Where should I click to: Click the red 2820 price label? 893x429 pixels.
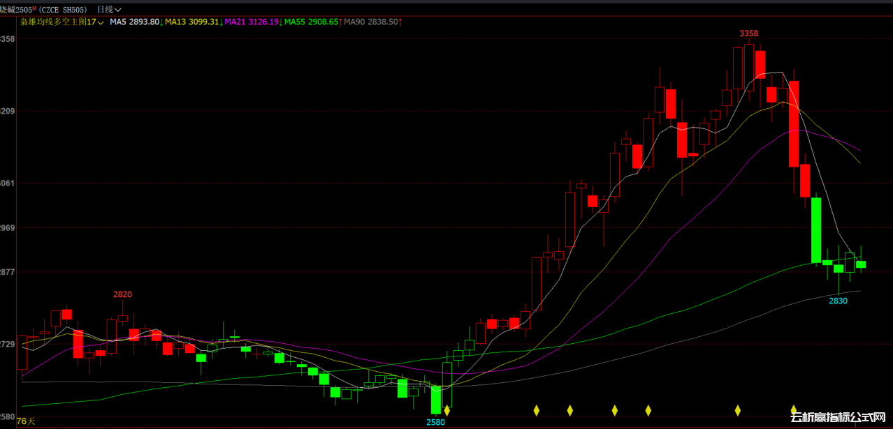click(x=123, y=294)
